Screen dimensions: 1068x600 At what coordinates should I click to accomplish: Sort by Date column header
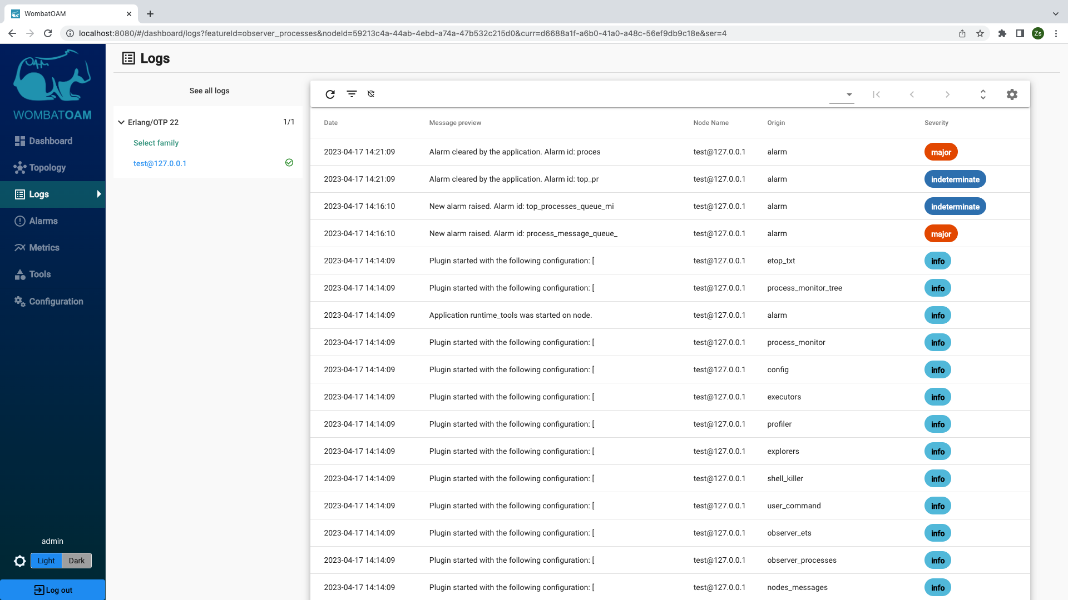coord(330,123)
